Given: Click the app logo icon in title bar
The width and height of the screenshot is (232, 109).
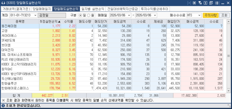Looking at the screenshot, I should pos(3,3).
